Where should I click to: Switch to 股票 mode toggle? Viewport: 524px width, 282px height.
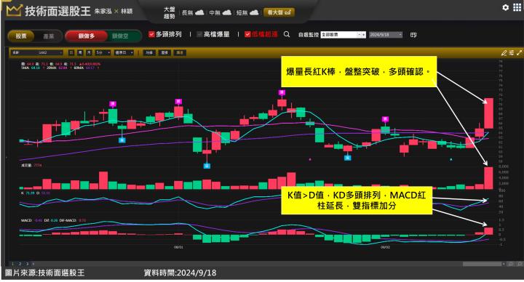pyautogui.click(x=21, y=36)
